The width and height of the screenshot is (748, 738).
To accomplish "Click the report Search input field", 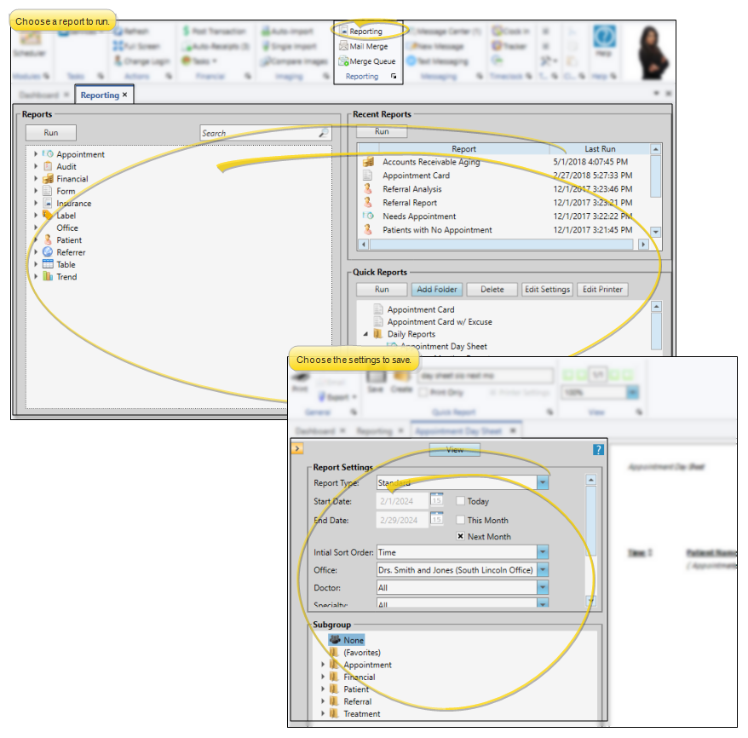I will click(x=259, y=133).
